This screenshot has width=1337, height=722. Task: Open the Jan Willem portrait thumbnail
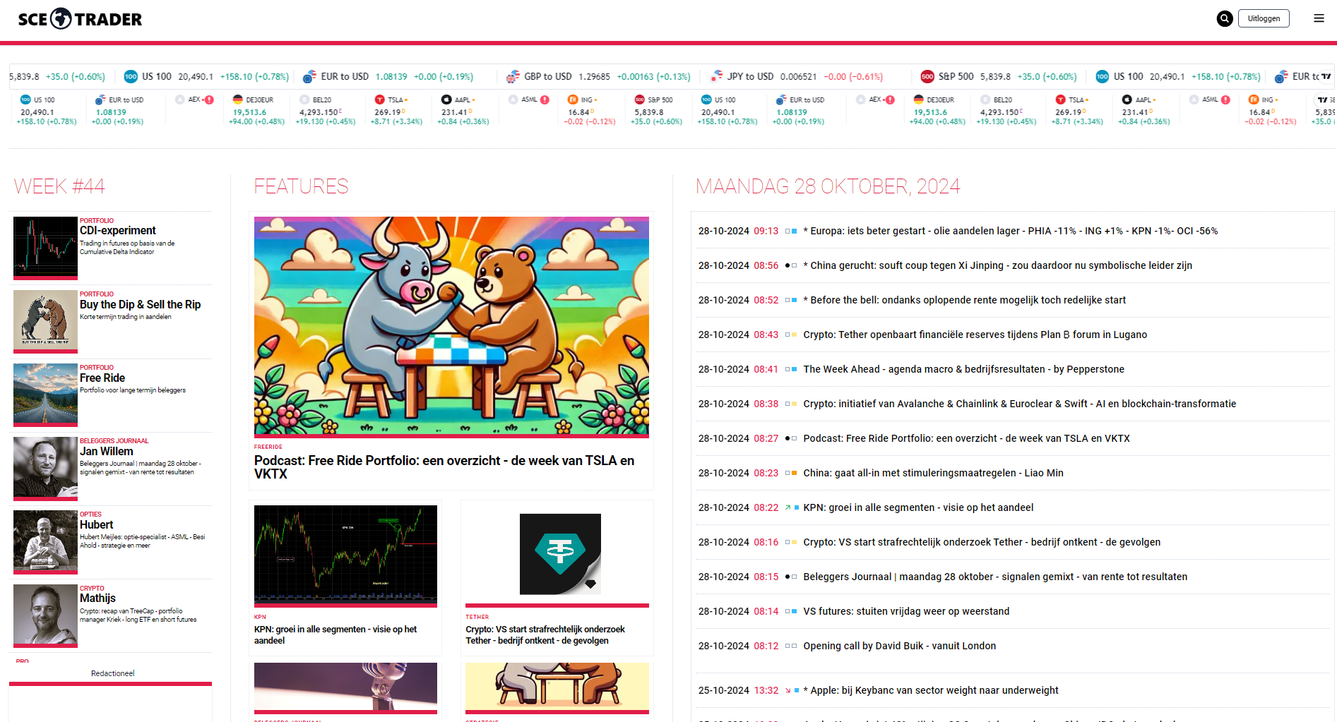pos(45,468)
